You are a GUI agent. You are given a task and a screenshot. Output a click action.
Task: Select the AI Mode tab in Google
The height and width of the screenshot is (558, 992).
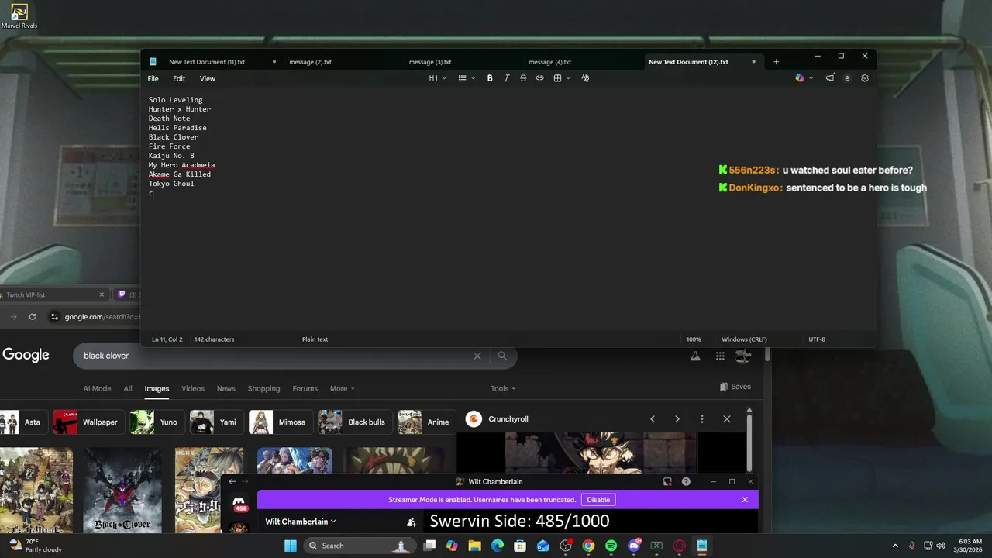[97, 389]
